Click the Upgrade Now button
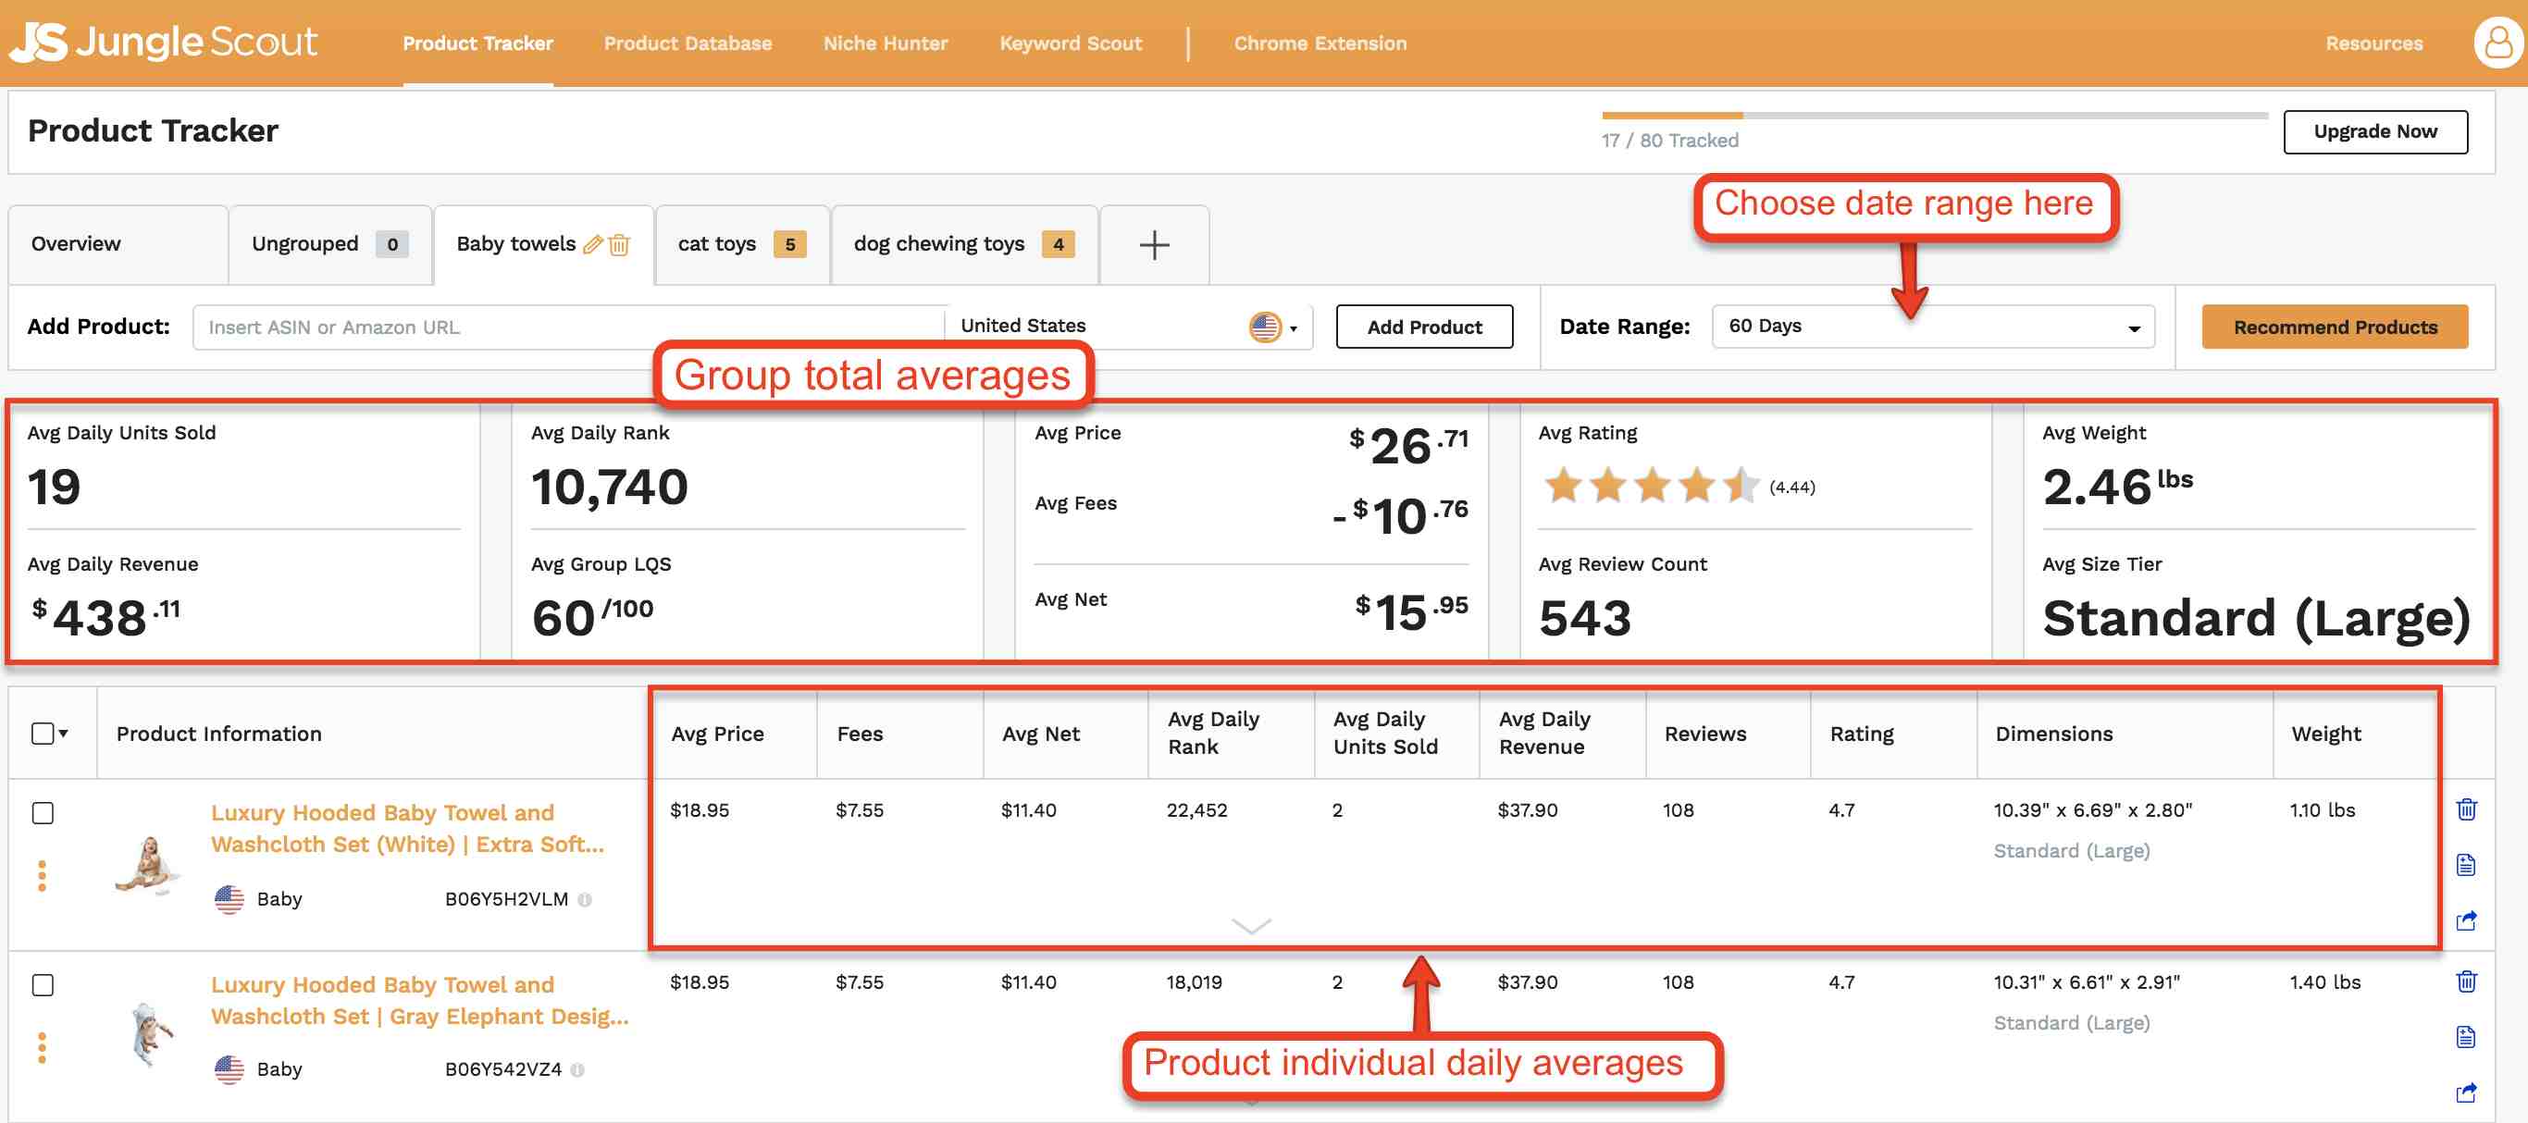Screen dimensions: 2528x1123 2375,131
